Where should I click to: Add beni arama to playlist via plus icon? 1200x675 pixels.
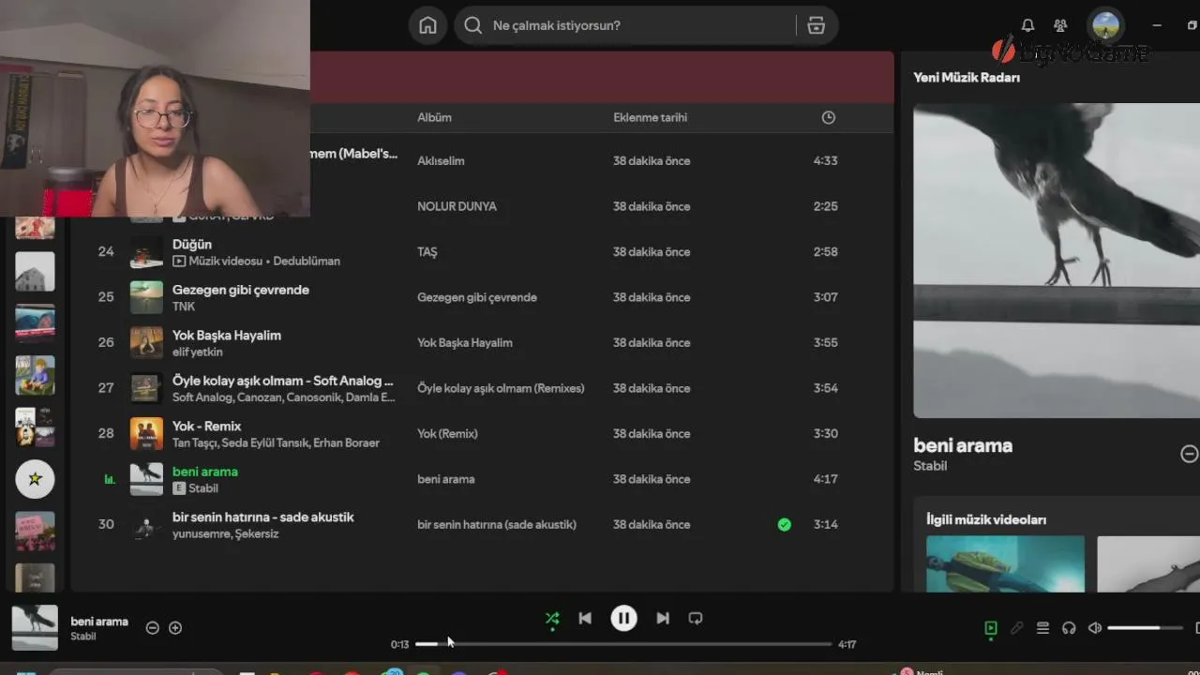point(175,628)
